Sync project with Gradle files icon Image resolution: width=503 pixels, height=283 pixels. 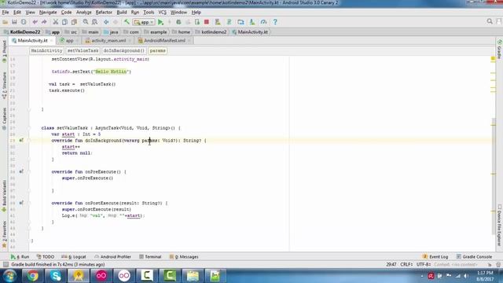coord(229,22)
